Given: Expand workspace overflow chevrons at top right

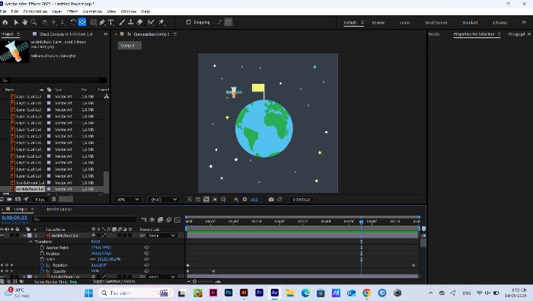Looking at the screenshot, I should click(x=524, y=22).
